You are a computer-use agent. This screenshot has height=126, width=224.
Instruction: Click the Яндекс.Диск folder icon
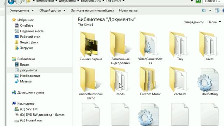click(x=16, y=42)
